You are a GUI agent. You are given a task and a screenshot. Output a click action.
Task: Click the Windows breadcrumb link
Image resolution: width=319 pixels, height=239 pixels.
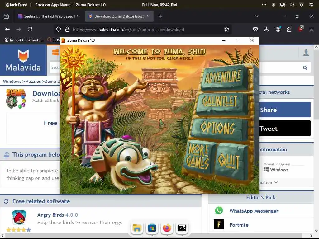pyautogui.click(x=12, y=81)
